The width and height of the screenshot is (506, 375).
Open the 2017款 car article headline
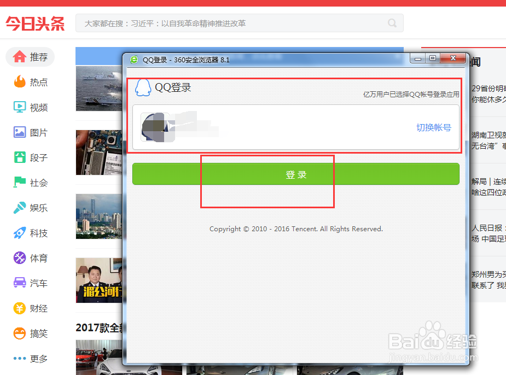(x=100, y=327)
